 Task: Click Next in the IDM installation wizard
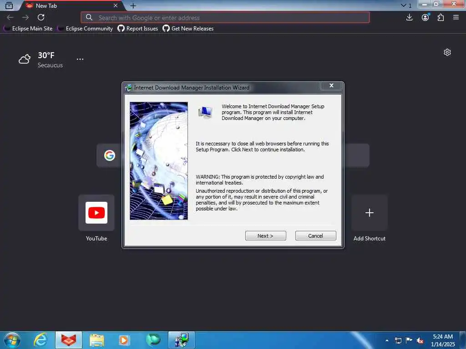pyautogui.click(x=265, y=236)
